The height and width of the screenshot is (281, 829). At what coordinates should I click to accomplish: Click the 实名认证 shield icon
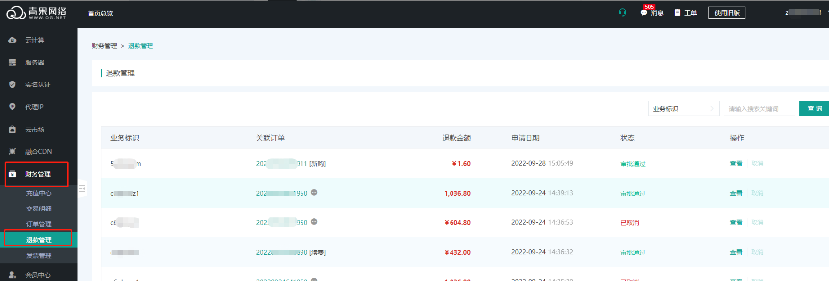(x=13, y=85)
